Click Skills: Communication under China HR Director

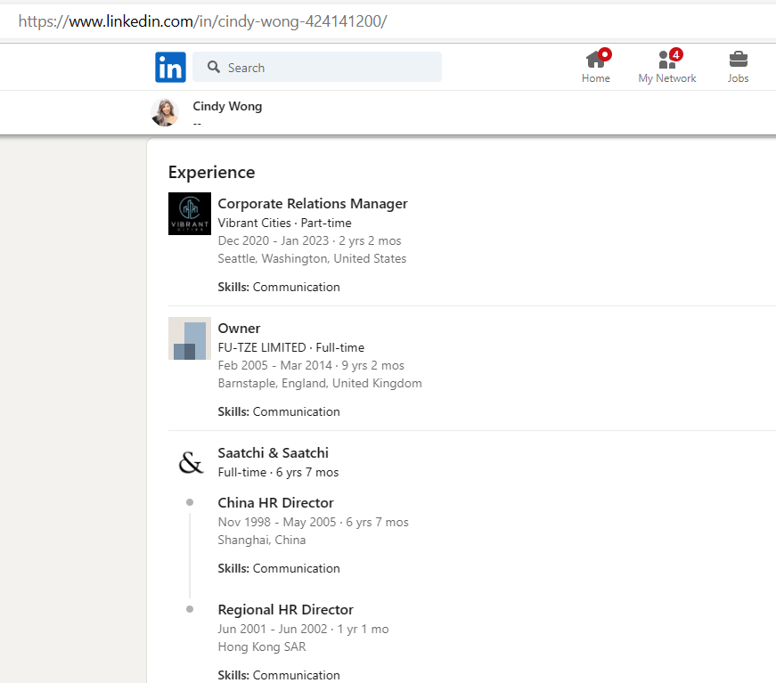click(x=278, y=568)
